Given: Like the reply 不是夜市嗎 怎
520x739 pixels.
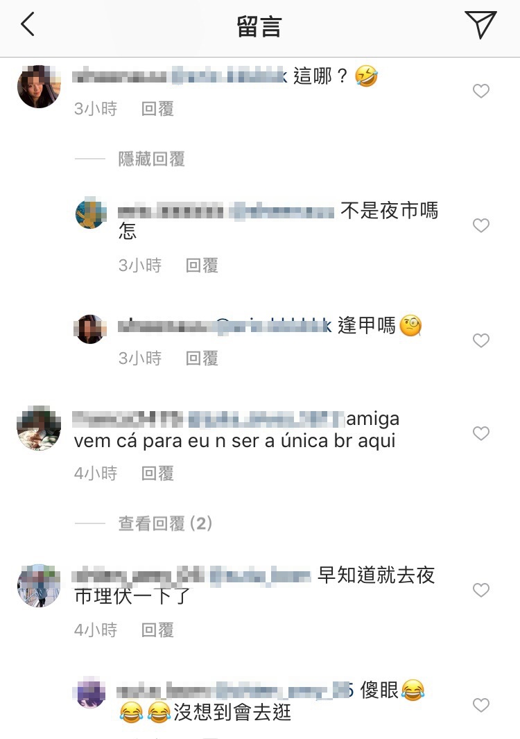Looking at the screenshot, I should [x=481, y=225].
